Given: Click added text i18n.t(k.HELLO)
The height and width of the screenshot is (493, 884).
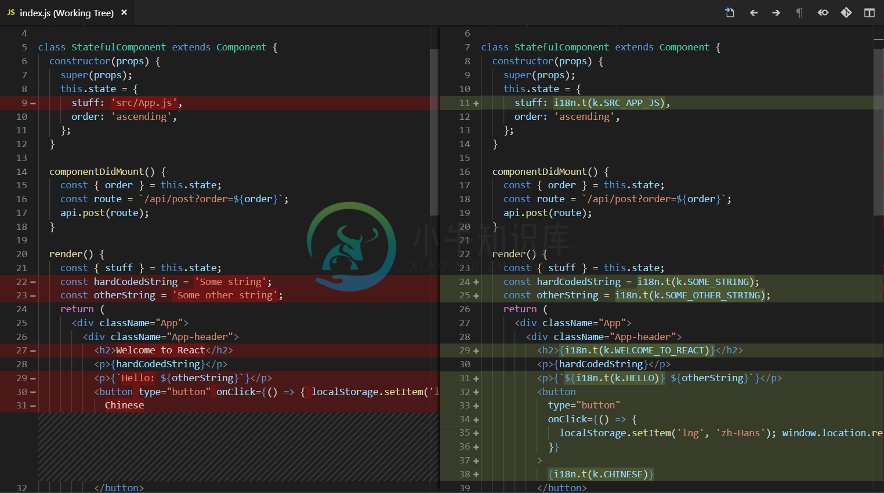Looking at the screenshot, I should (x=617, y=378).
